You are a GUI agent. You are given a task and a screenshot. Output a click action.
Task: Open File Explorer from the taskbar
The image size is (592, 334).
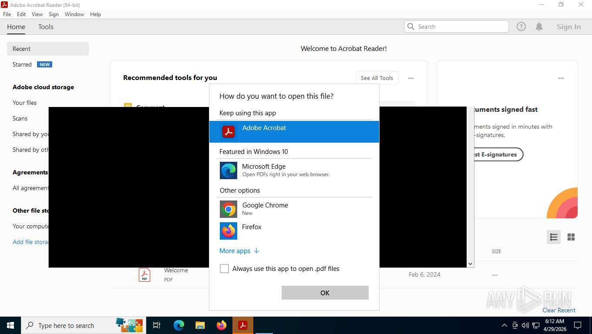click(200, 325)
